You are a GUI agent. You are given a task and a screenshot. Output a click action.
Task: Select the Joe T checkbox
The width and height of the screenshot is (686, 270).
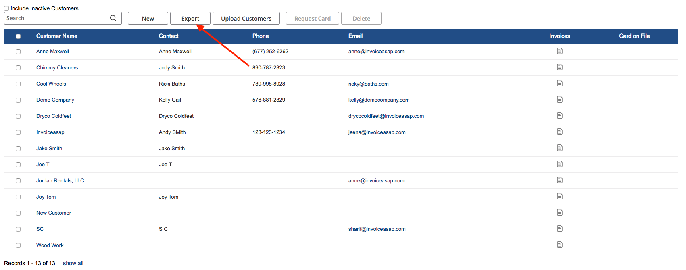click(18, 165)
